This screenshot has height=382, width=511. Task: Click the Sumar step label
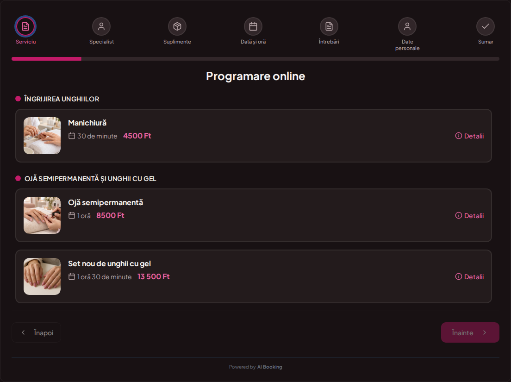486,42
